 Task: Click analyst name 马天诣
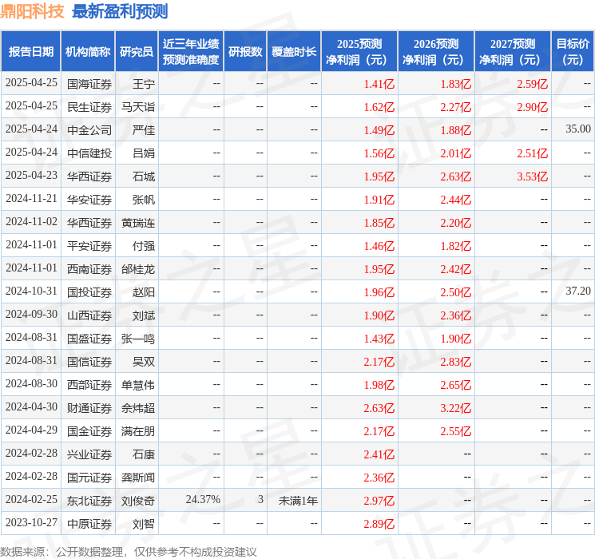pyautogui.click(x=137, y=107)
